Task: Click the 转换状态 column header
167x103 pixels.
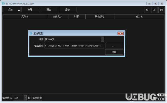Action: [100, 16]
